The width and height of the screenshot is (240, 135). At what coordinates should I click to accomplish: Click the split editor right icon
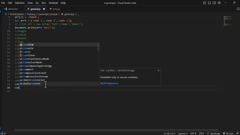tap(238, 9)
